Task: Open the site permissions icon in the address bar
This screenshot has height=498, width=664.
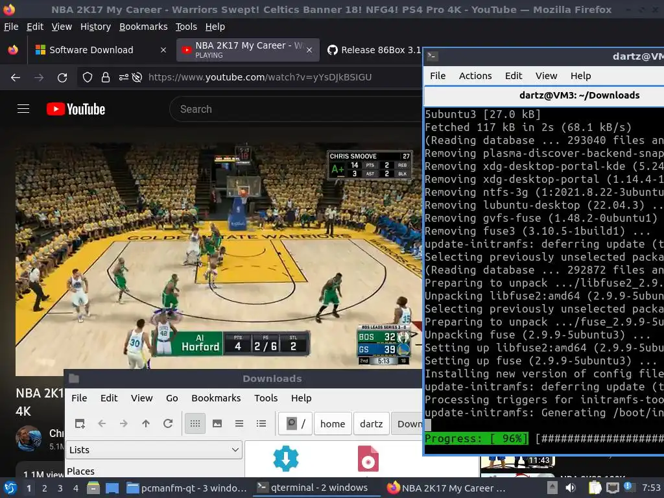Action: [x=123, y=77]
